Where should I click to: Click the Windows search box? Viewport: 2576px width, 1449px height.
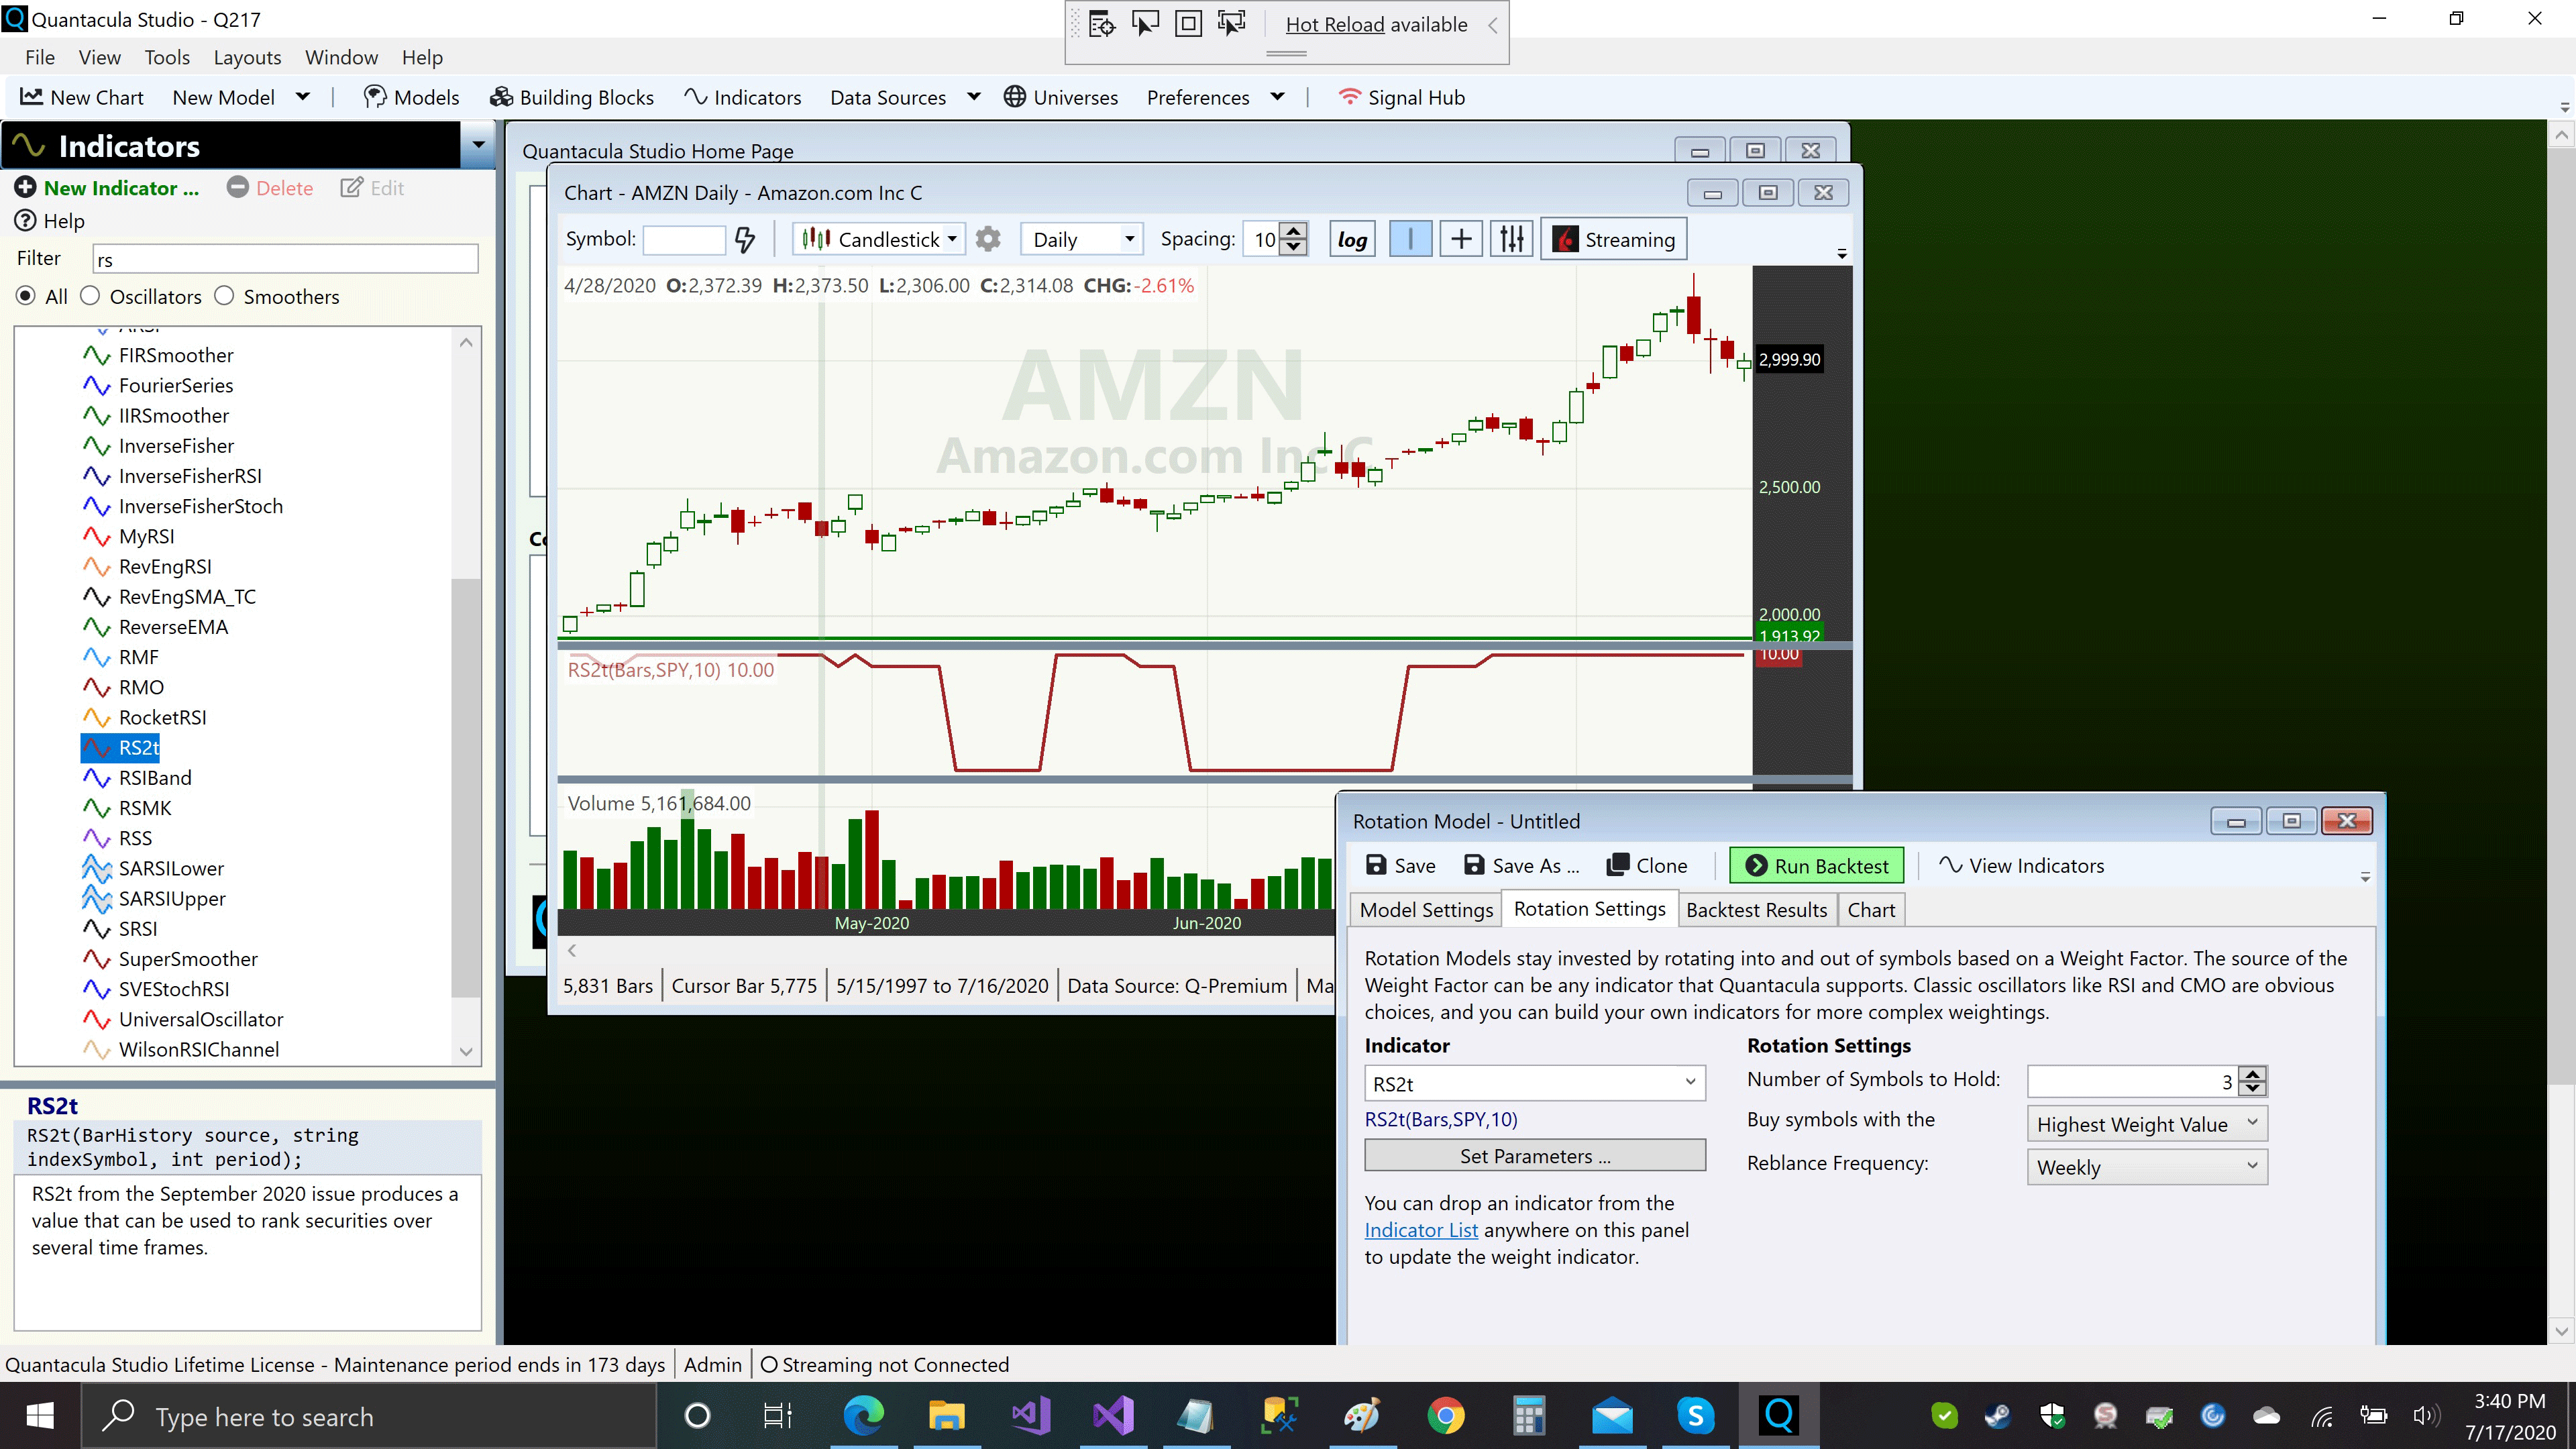(368, 1416)
